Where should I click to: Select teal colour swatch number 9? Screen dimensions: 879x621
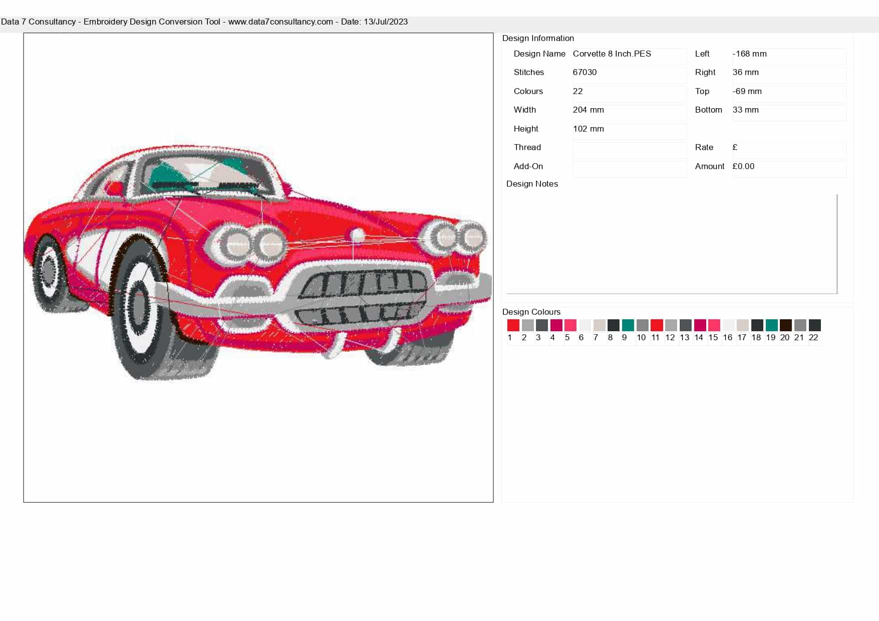[x=628, y=325]
